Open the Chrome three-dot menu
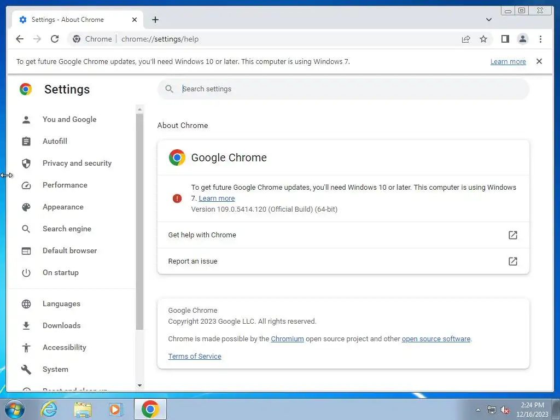This screenshot has width=560, height=420. tap(540, 39)
